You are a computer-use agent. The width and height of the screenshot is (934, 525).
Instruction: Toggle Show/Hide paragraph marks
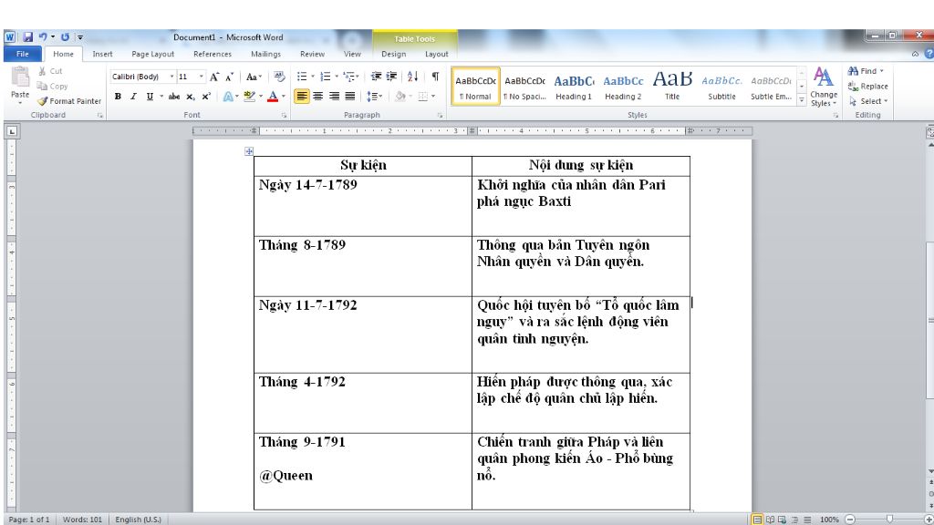[435, 77]
